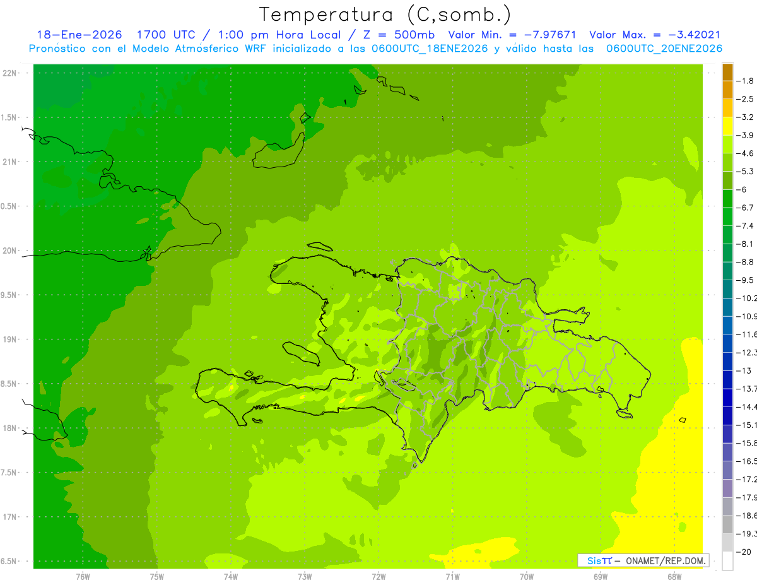Pick the yellow swatch between -3.2 and -3.9

727,126
